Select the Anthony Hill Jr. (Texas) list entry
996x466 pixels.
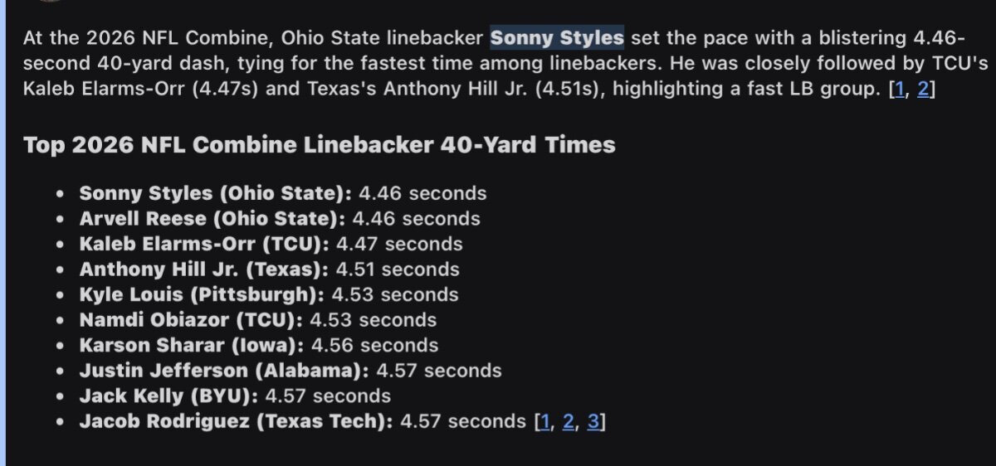269,269
